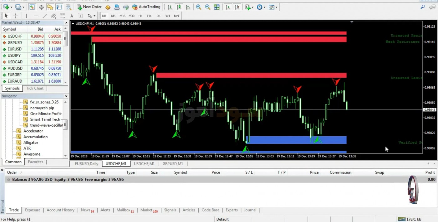Screen dimensions: 438x222
Task: Open the GBPUSD,M1 chart tab
Action: click(173, 163)
